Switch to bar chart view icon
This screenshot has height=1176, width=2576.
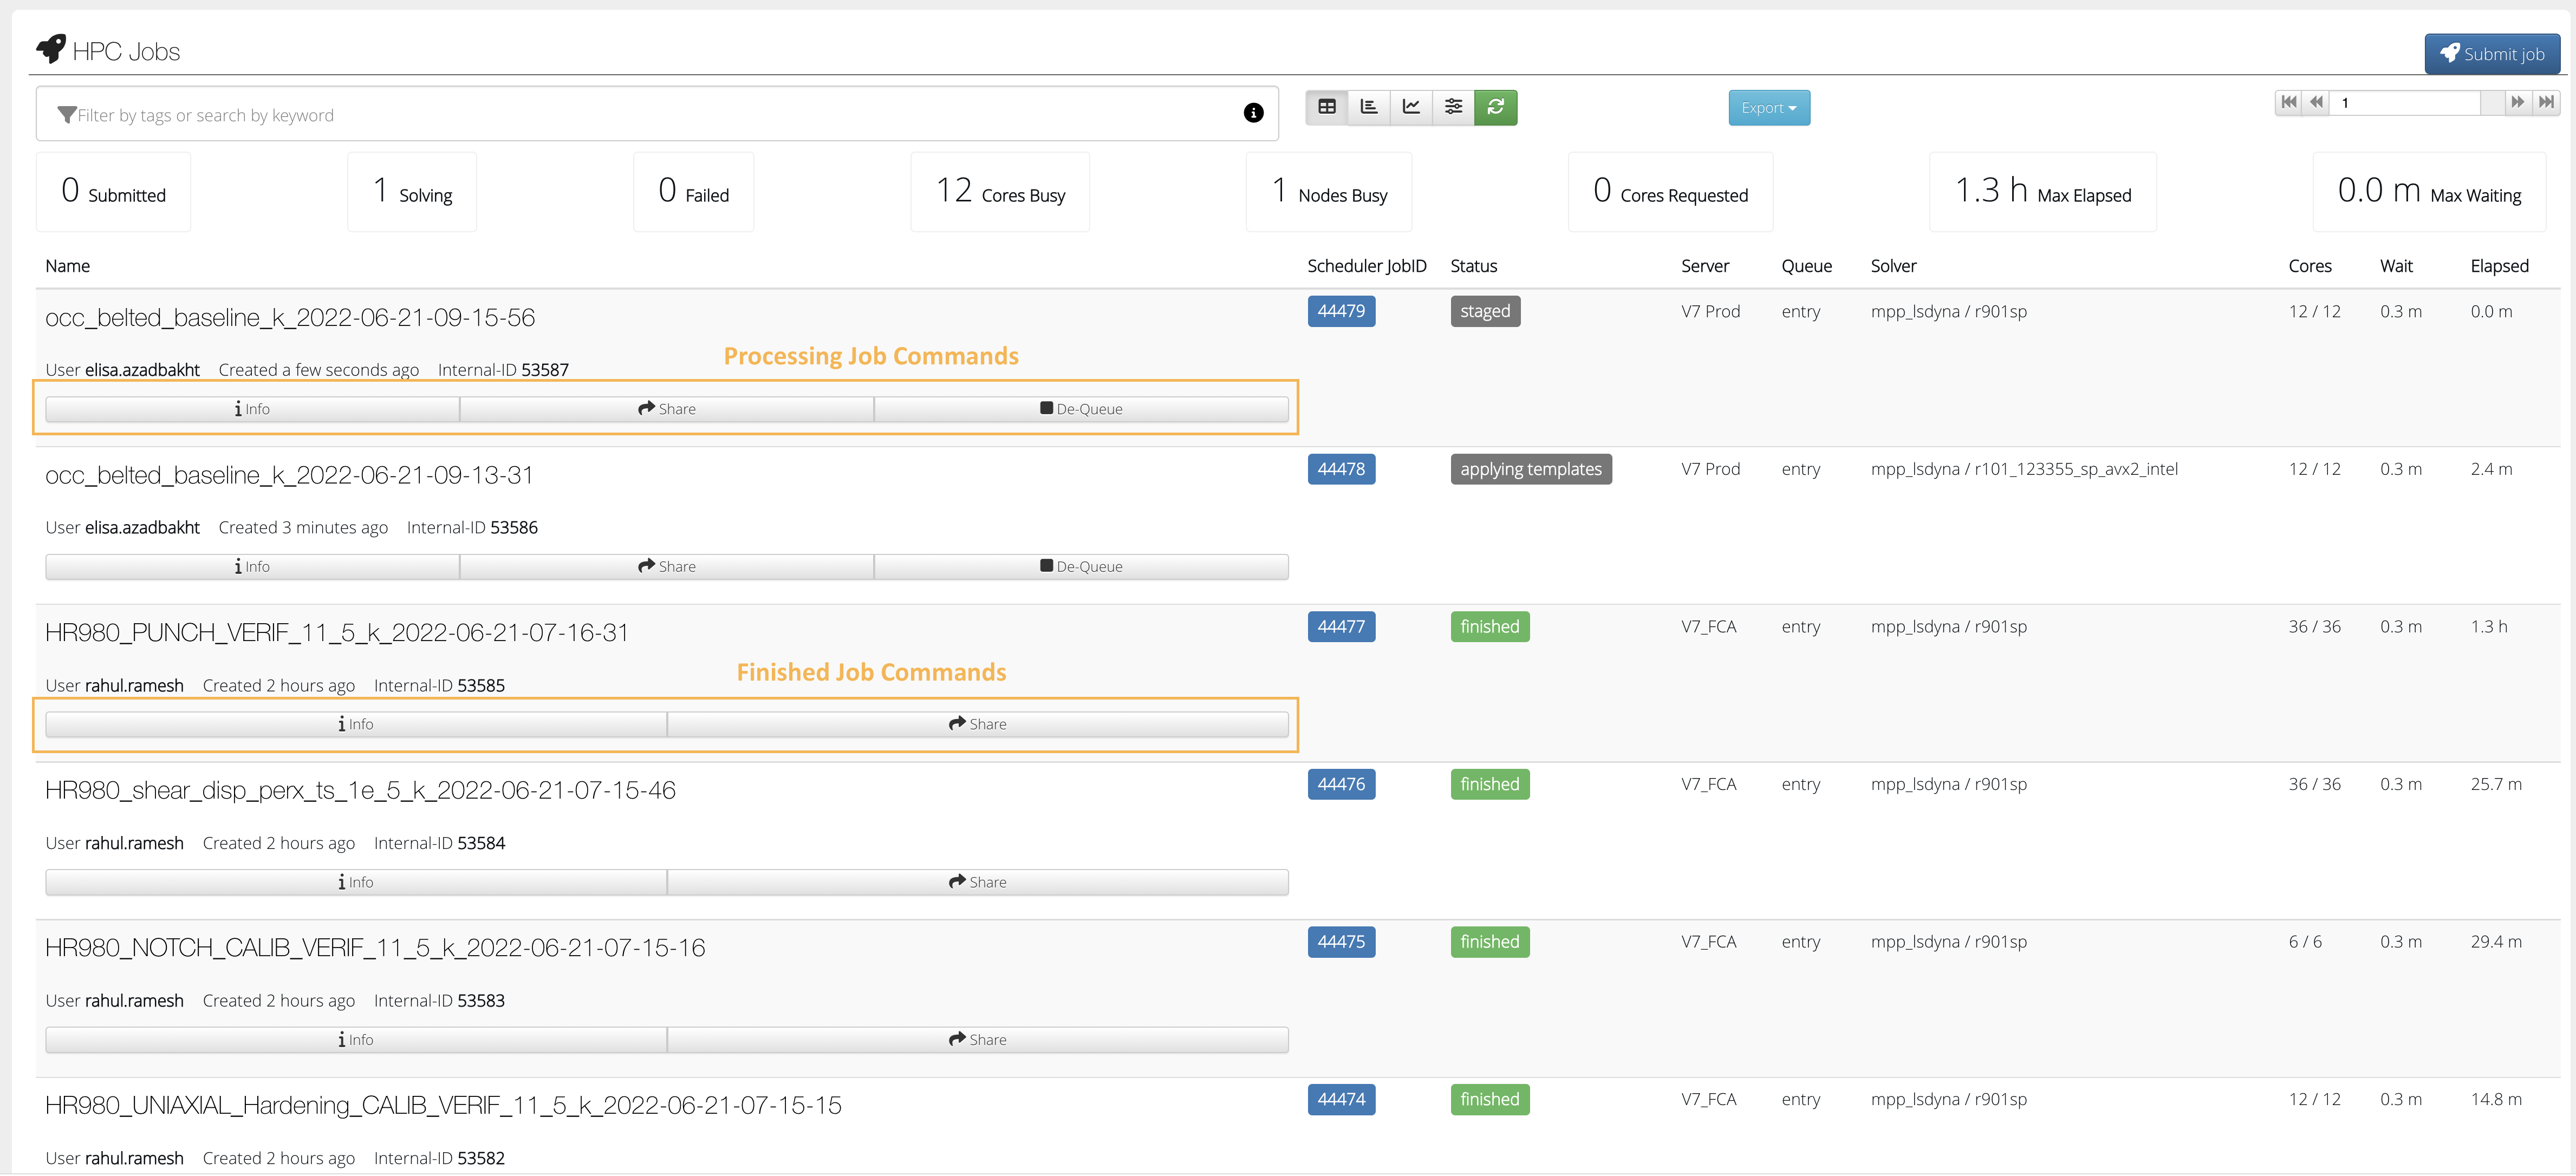point(1369,107)
